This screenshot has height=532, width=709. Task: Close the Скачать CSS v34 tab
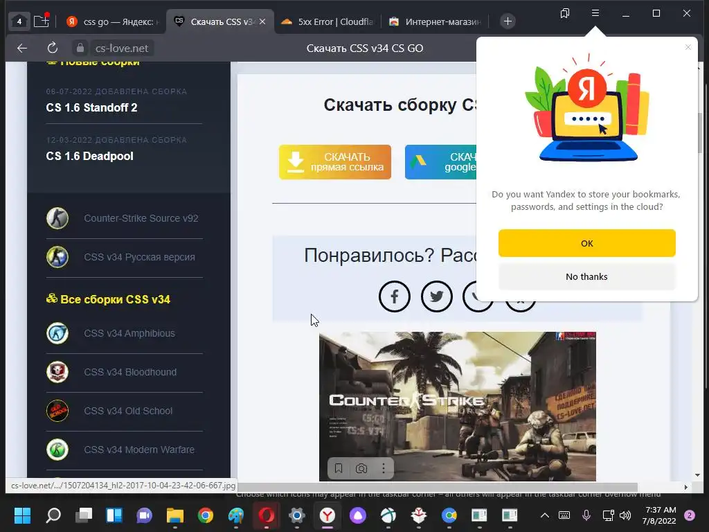click(262, 21)
